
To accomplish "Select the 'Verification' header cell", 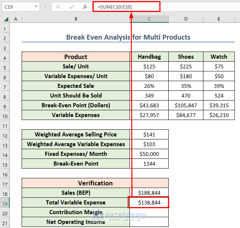I will (x=95, y=183).
